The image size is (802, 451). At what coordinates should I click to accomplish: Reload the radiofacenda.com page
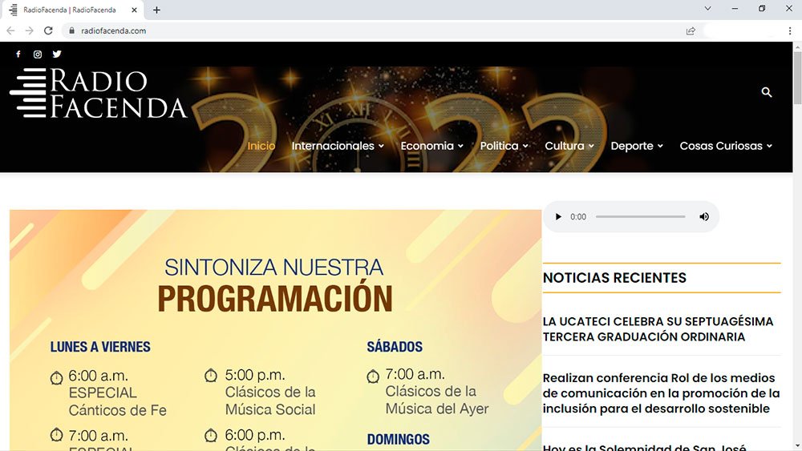[48, 30]
